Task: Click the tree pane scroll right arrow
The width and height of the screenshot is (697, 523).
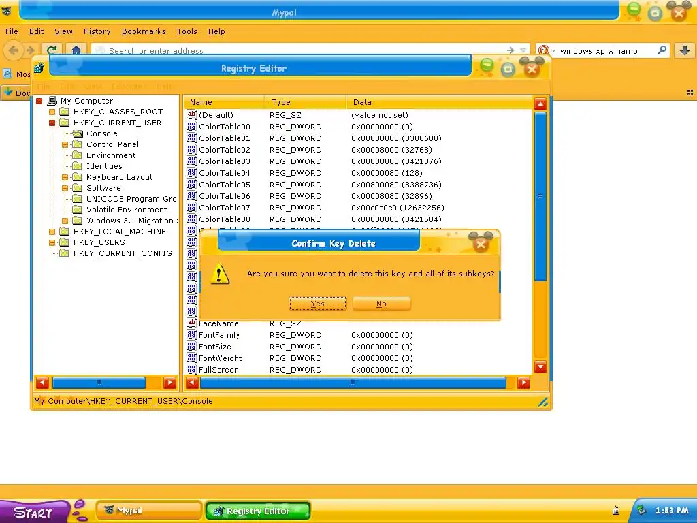Action: point(169,383)
